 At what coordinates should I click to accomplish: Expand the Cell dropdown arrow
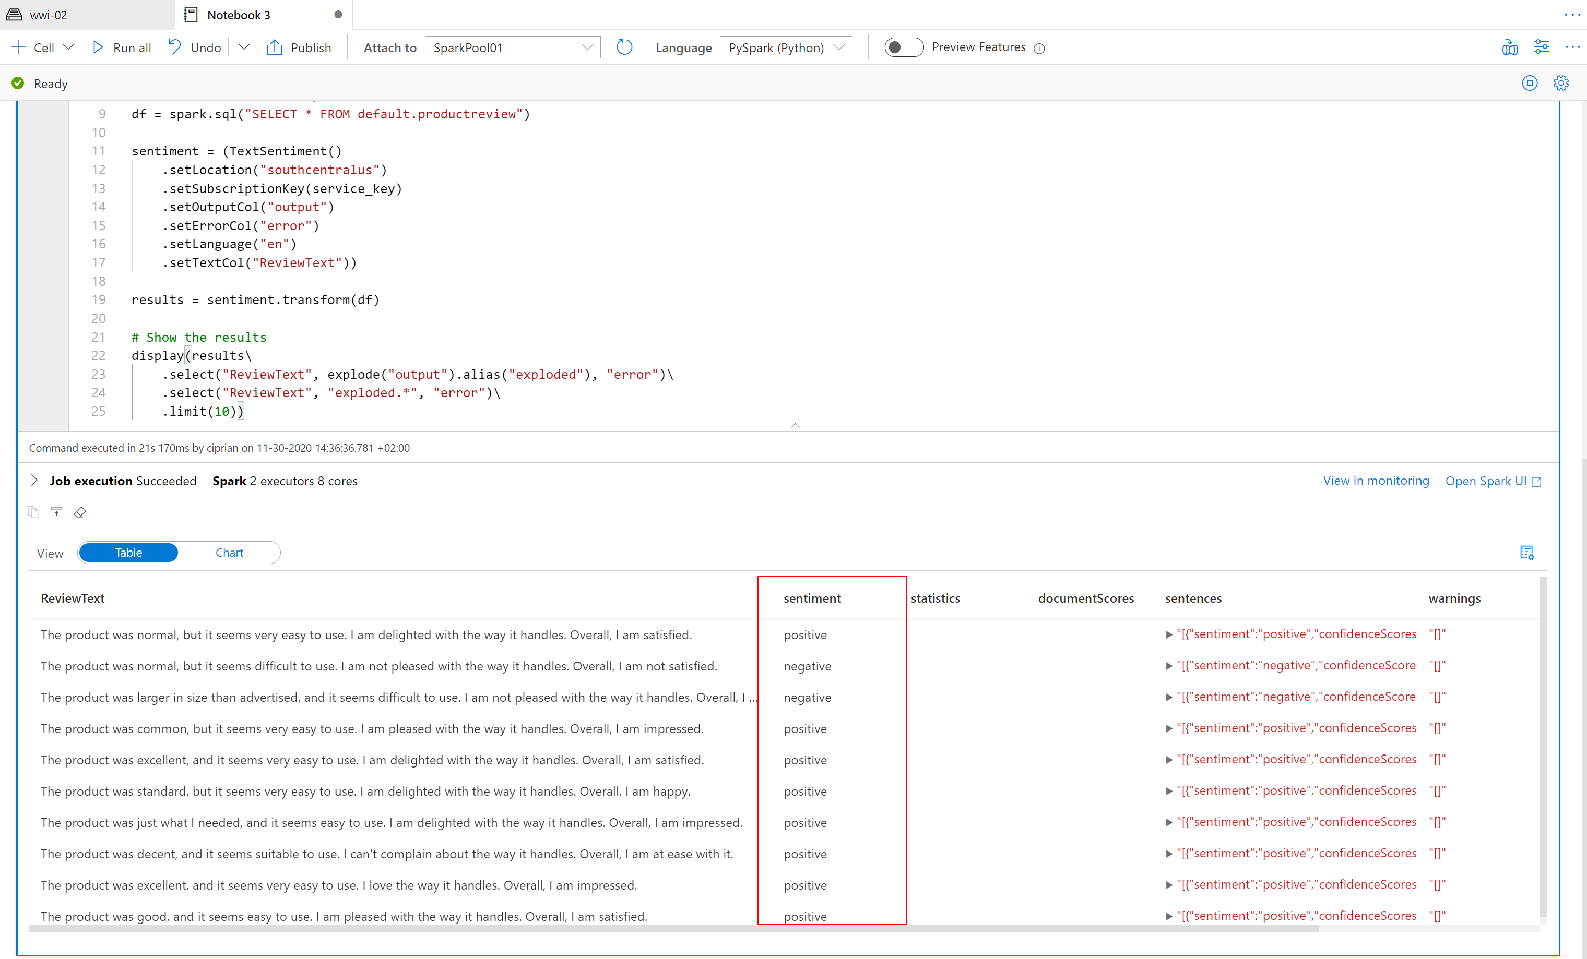point(69,47)
